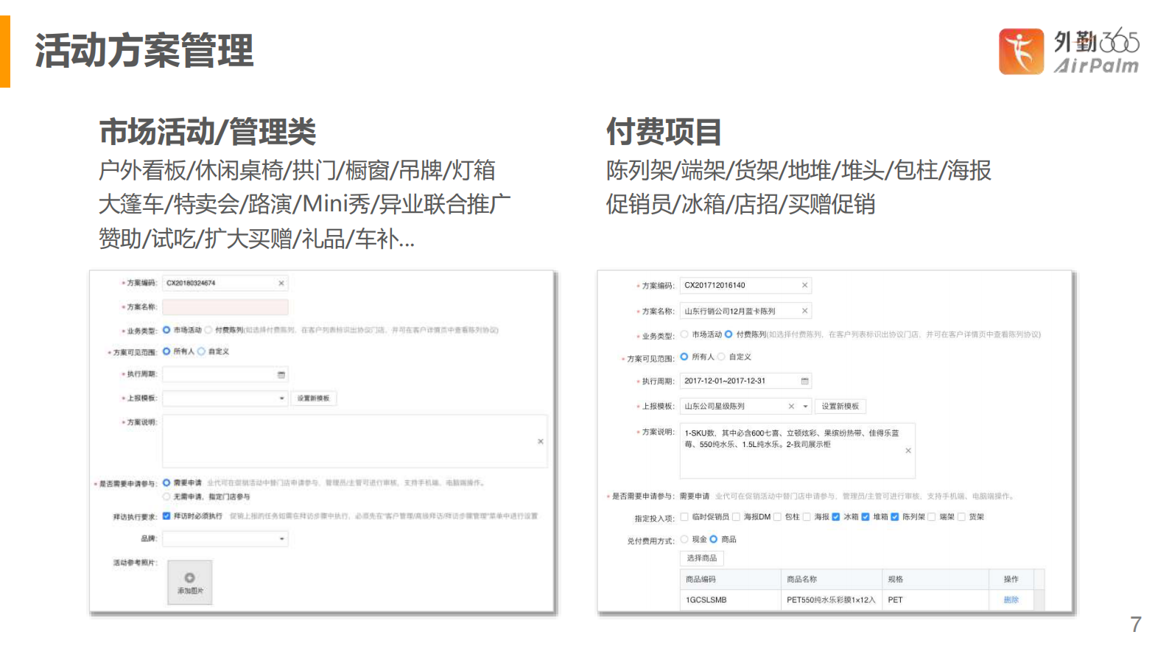The height and width of the screenshot is (657, 1169).
Task: Check the 端架 checkbox
Action: (932, 517)
